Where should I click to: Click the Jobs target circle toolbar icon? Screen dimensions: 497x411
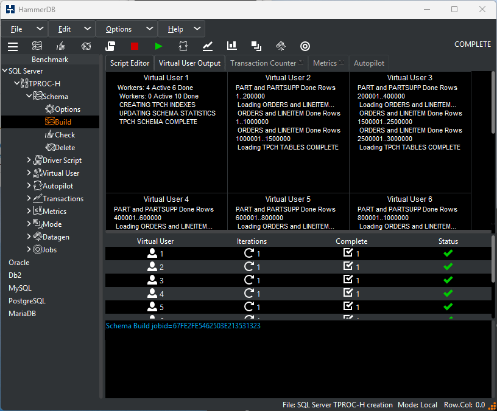(305, 46)
